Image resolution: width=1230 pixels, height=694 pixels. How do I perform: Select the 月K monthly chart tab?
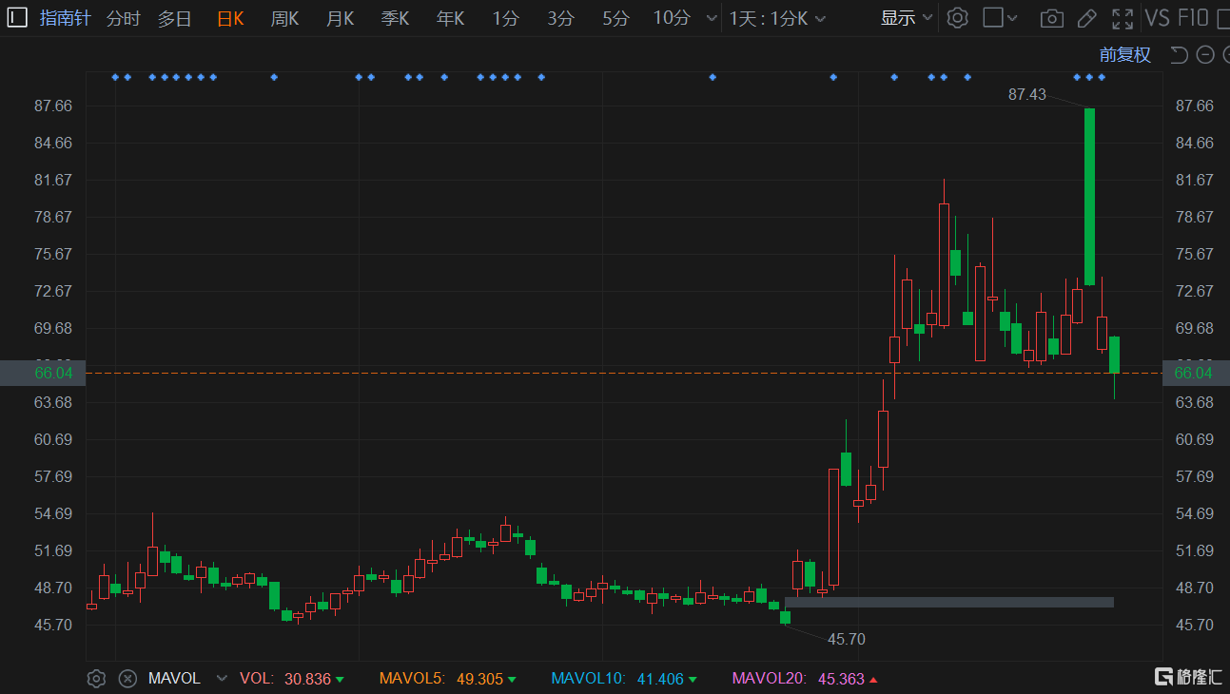[x=340, y=18]
